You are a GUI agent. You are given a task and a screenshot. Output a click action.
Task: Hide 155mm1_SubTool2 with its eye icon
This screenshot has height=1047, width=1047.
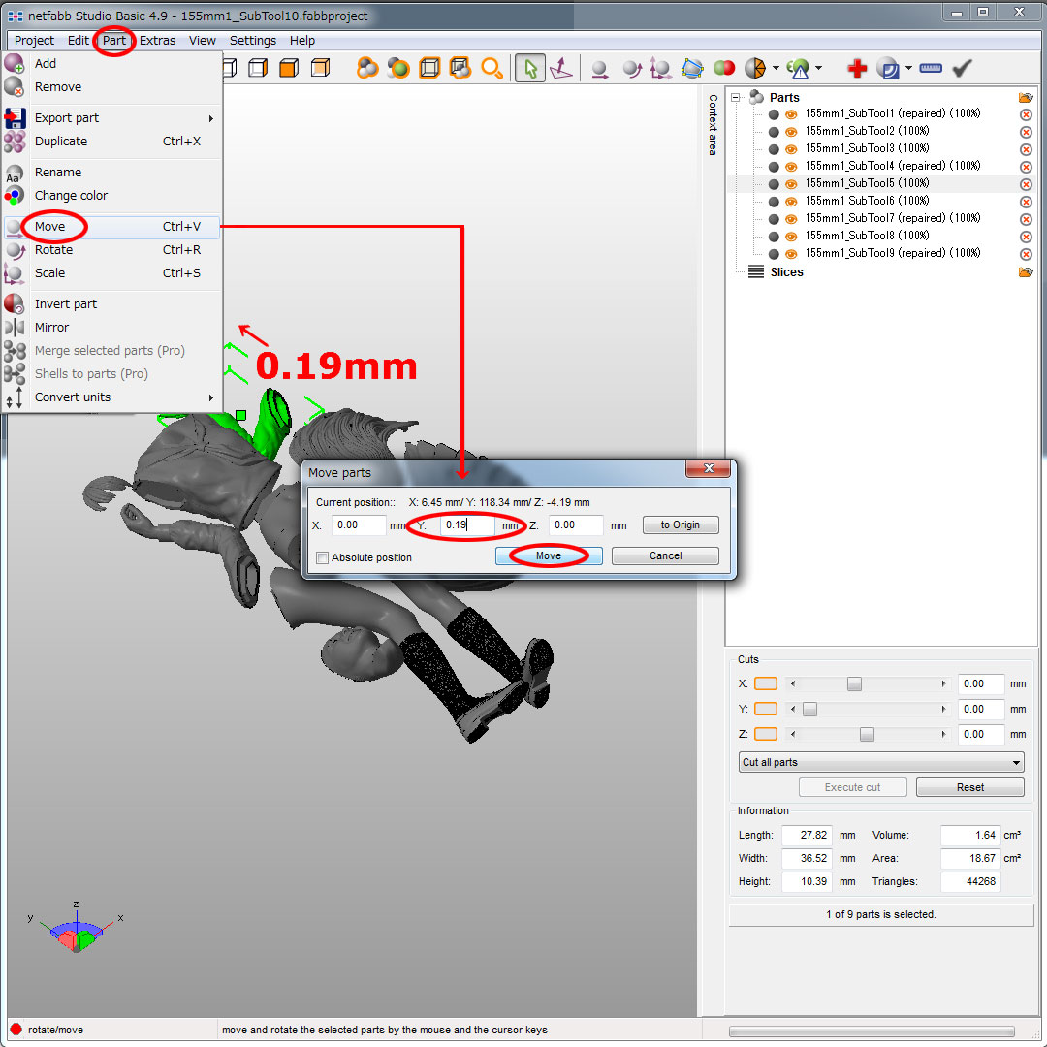pyautogui.click(x=791, y=132)
